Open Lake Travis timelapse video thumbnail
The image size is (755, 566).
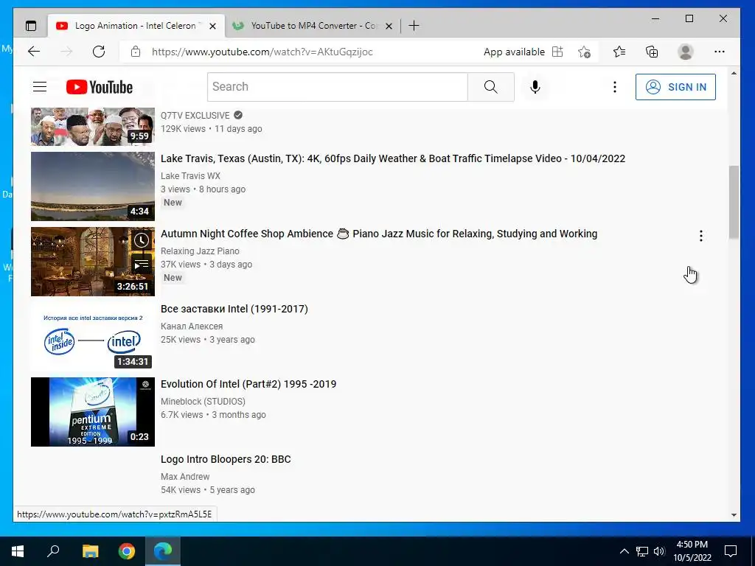(x=93, y=186)
